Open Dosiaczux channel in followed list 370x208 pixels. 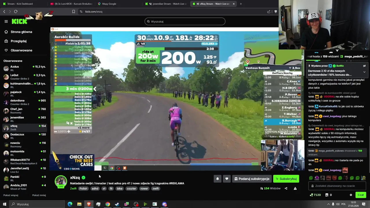coord(25,136)
